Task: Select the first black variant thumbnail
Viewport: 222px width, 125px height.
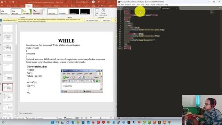Action: 74,11
